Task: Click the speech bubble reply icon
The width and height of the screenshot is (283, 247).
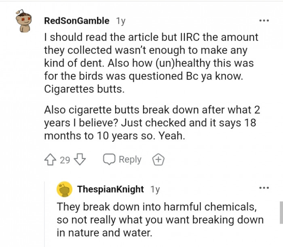Action: (x=109, y=160)
